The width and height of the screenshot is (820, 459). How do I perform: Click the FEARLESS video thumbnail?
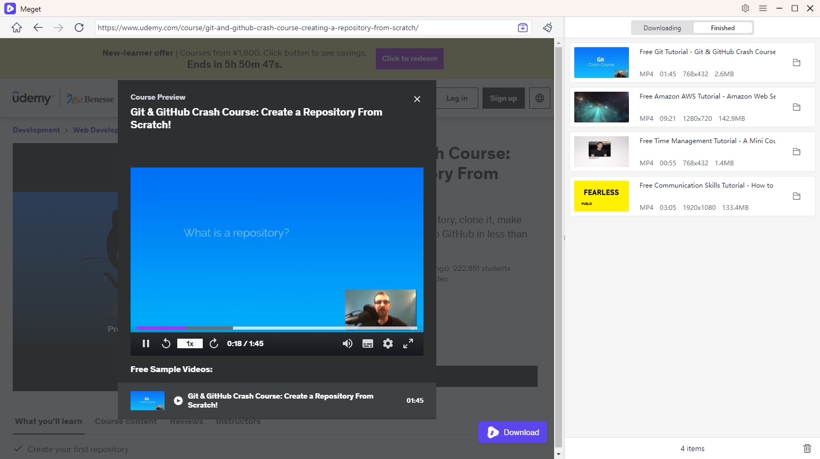pyautogui.click(x=601, y=196)
